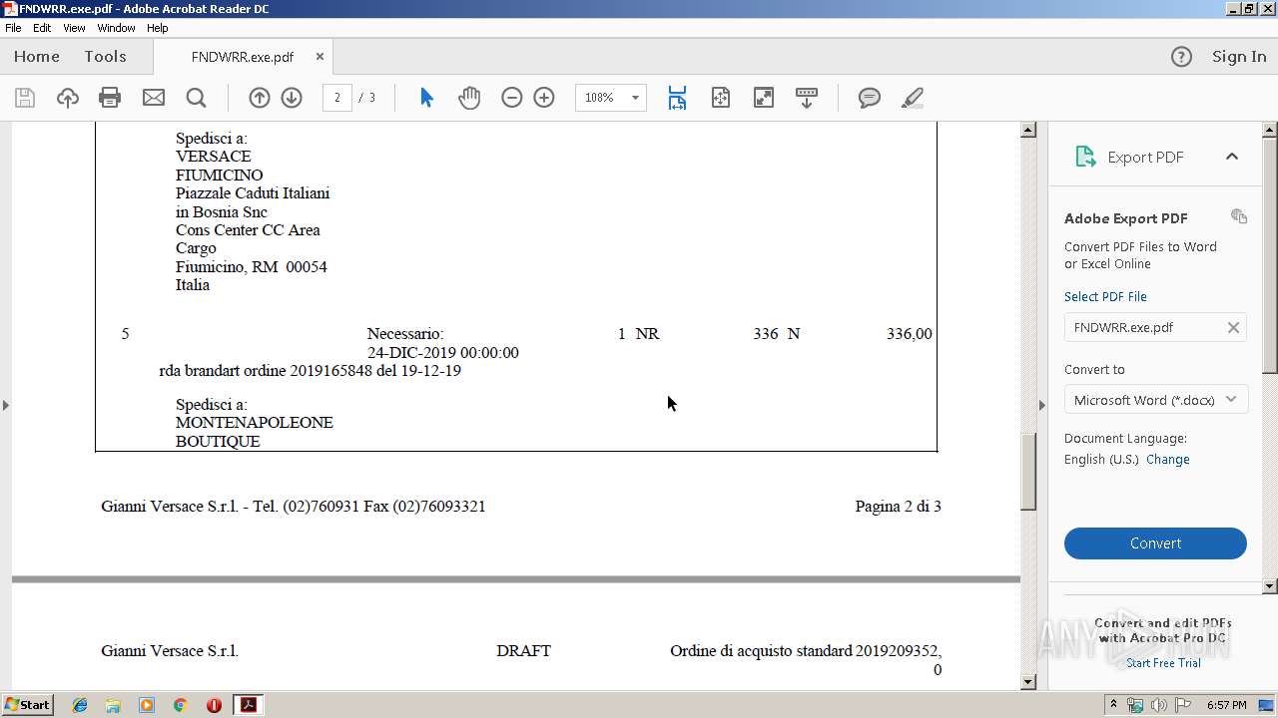Click order number 2019165848 line text

(310, 371)
